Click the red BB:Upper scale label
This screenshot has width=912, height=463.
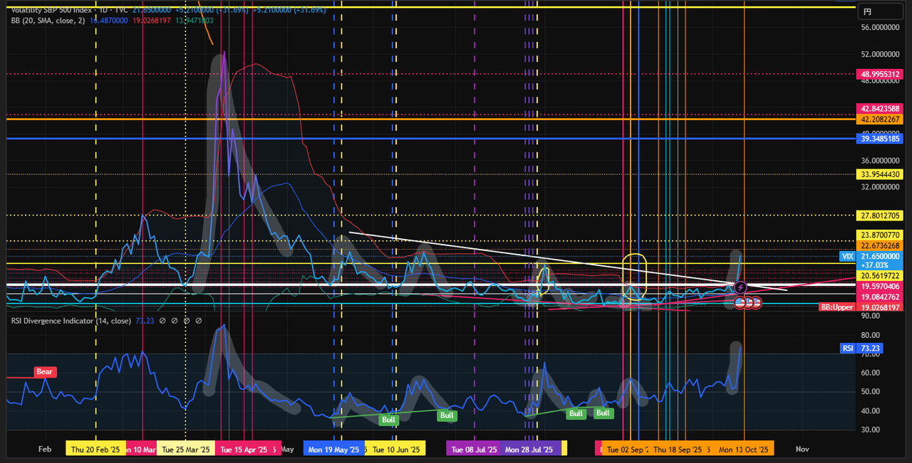836,307
